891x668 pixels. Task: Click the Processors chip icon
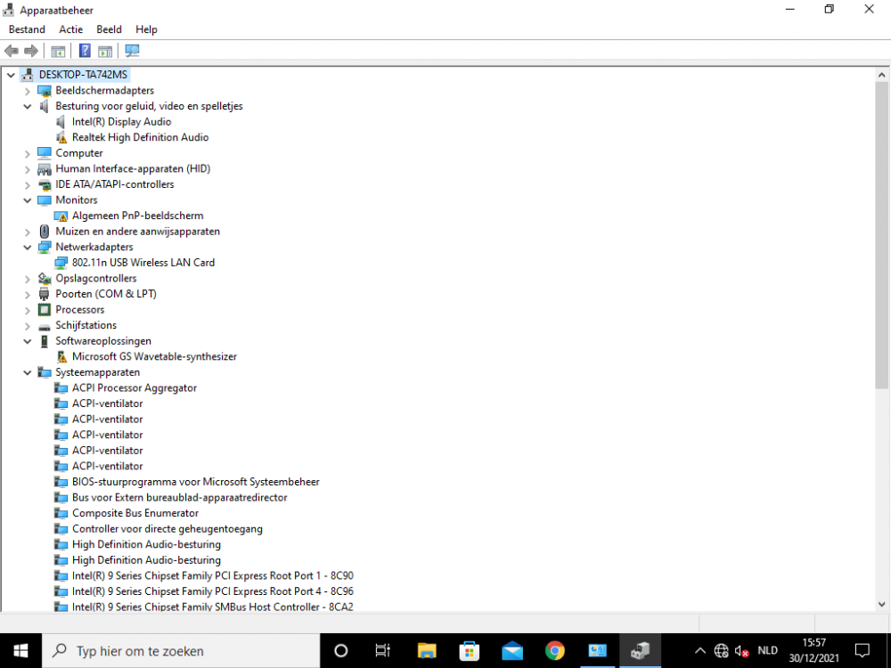tap(45, 310)
